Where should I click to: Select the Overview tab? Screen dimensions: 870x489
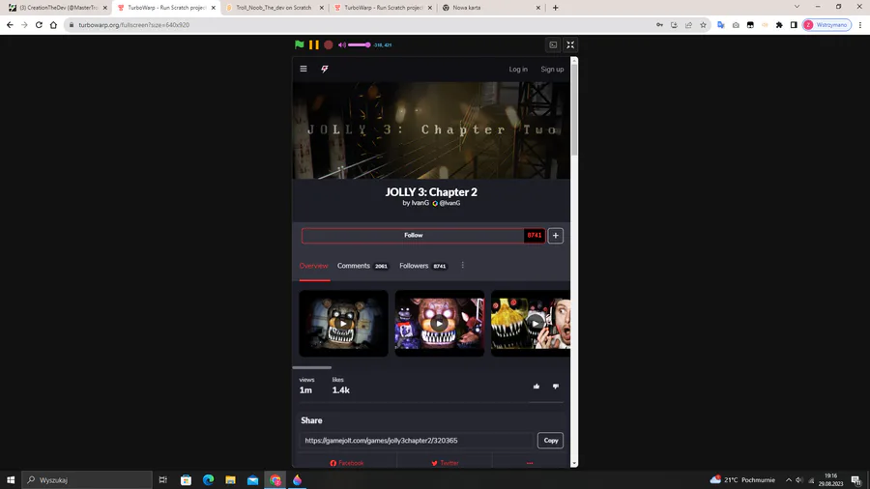pyautogui.click(x=313, y=266)
